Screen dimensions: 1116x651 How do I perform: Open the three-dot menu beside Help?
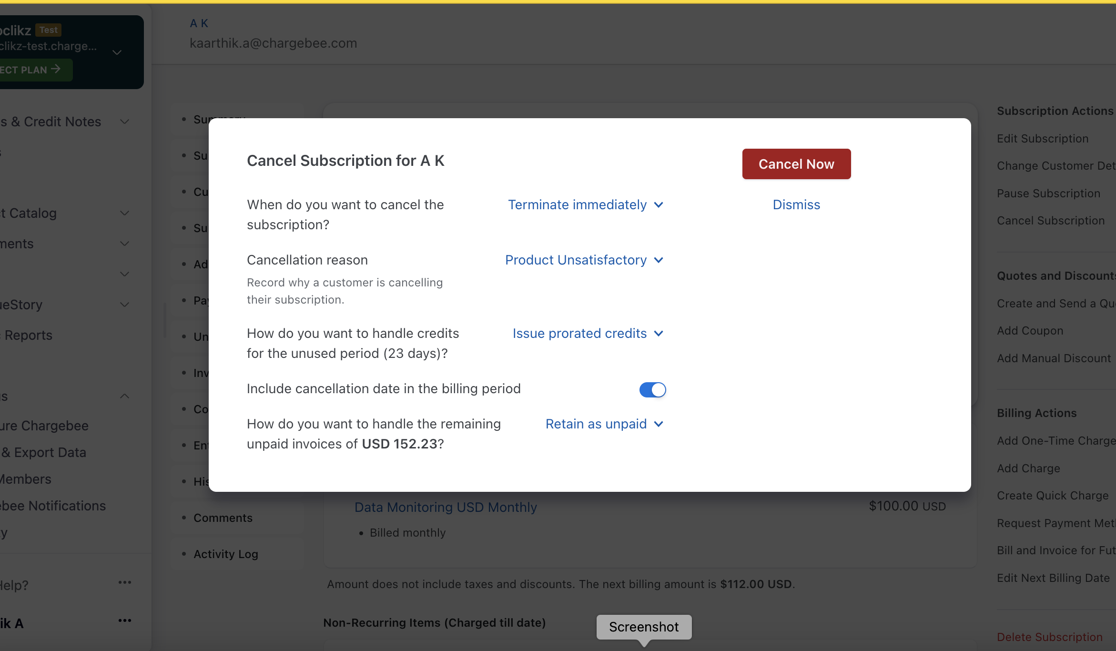tap(124, 582)
